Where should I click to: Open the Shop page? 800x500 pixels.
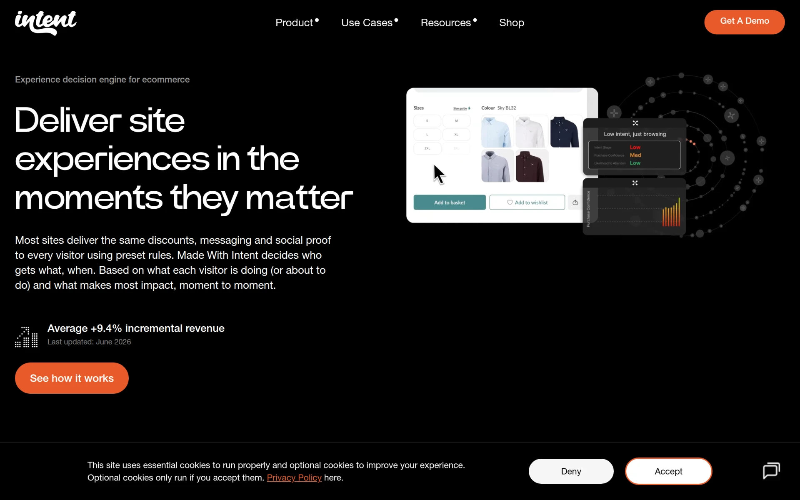(x=512, y=22)
